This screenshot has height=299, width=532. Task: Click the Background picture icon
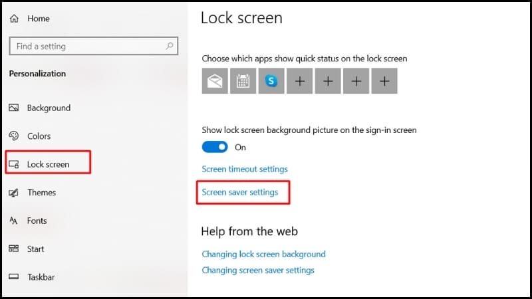click(13, 108)
